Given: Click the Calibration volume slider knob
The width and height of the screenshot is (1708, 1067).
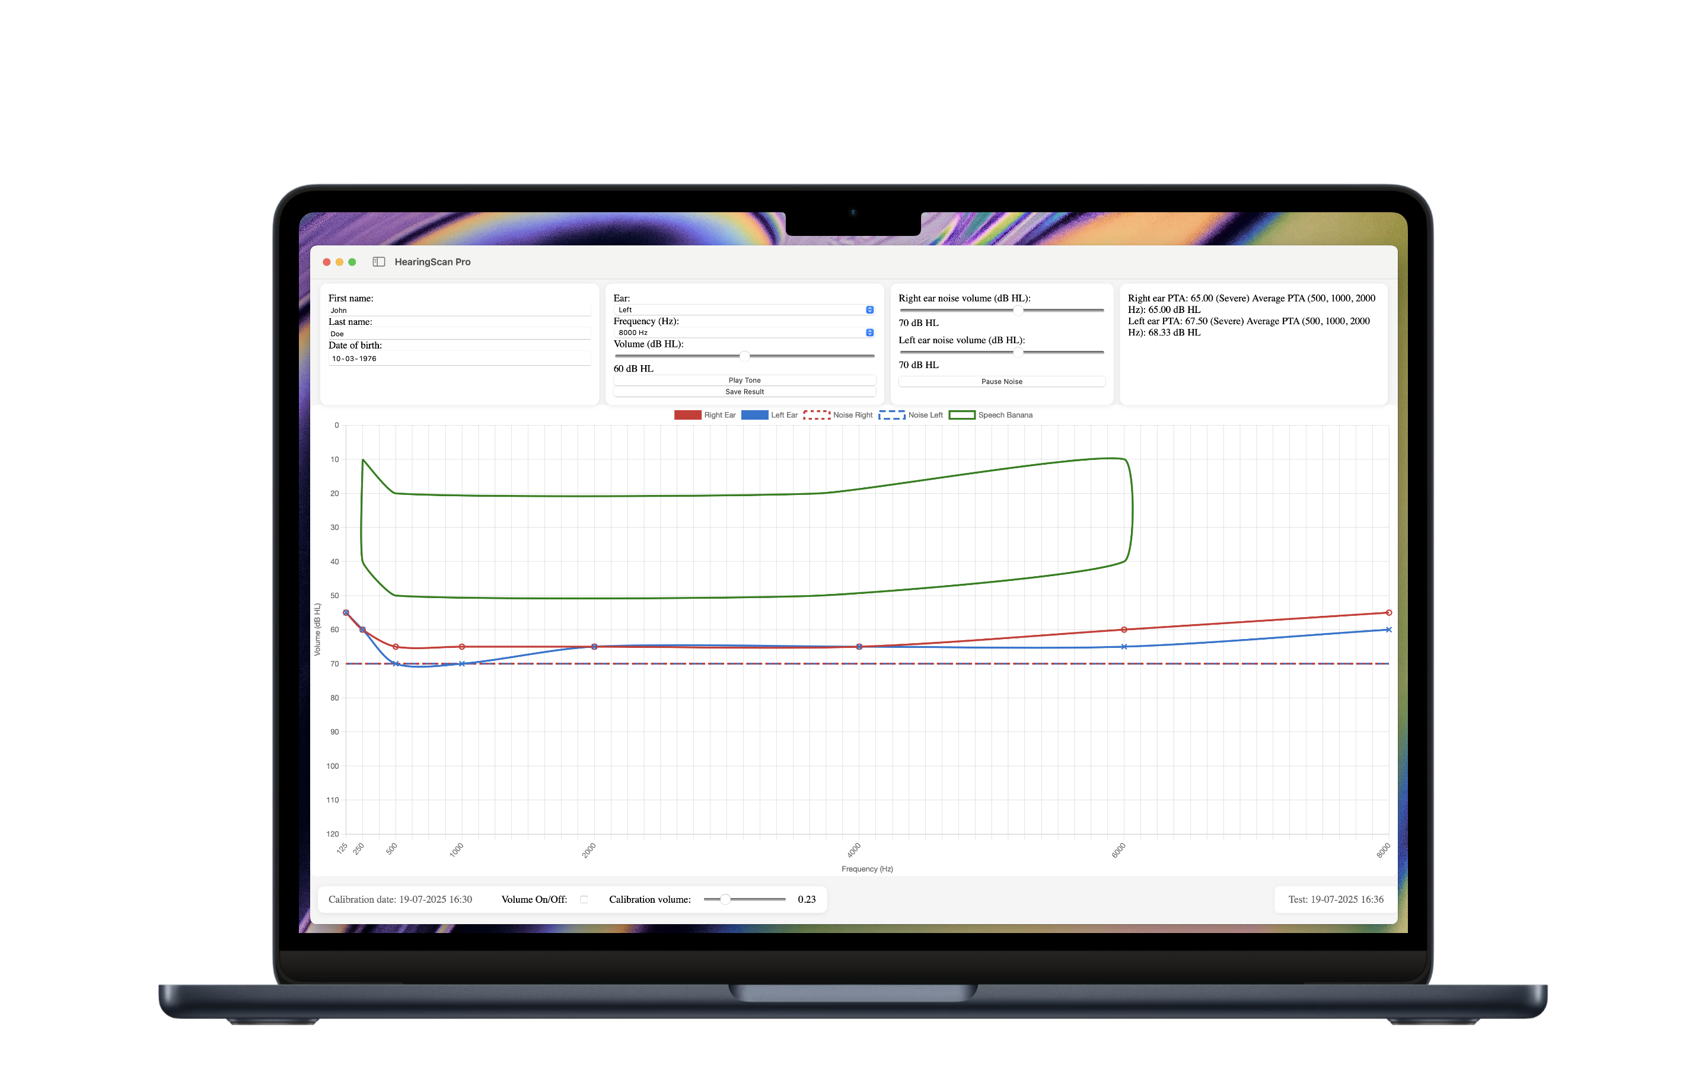Looking at the screenshot, I should pos(725,899).
